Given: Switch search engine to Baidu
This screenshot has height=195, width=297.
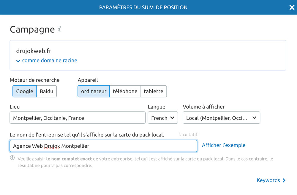Looking at the screenshot, I should coord(46,91).
